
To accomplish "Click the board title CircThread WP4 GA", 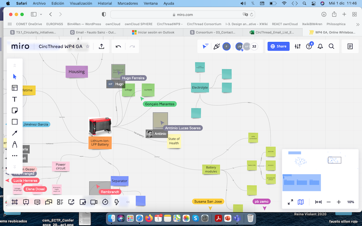I will point(60,46).
